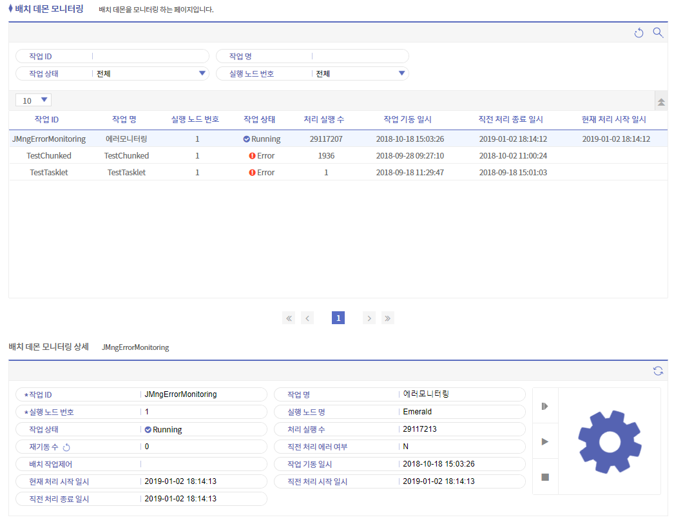
Task: Click the stop button for the batch job
Action: 545,477
